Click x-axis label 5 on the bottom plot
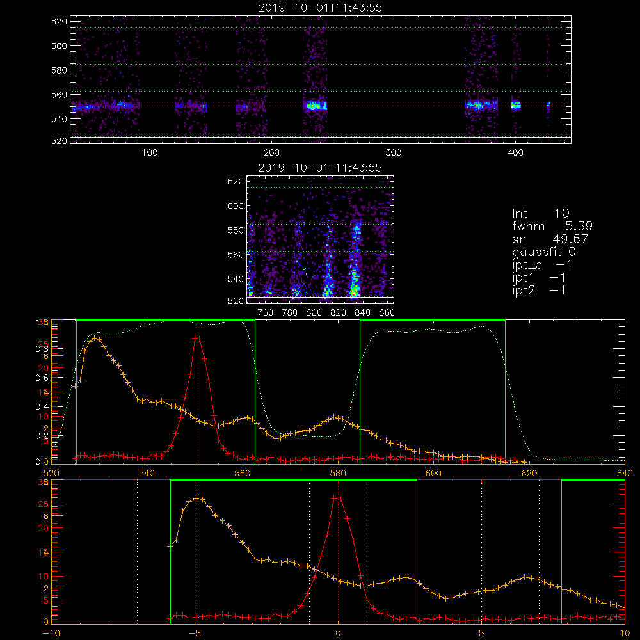 [x=482, y=634]
